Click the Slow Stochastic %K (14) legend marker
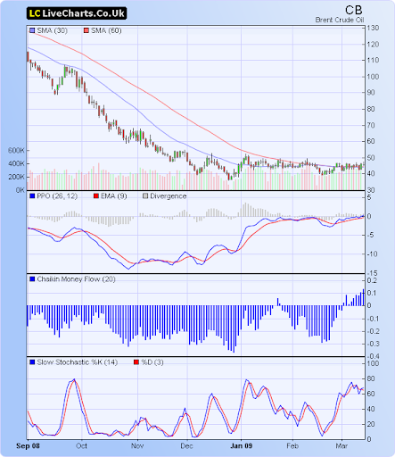This screenshot has width=395, height=457. tap(32, 362)
